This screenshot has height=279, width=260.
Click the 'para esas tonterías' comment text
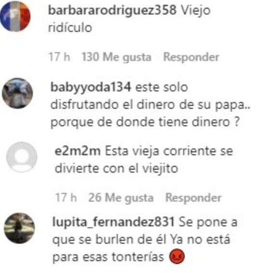click(108, 257)
